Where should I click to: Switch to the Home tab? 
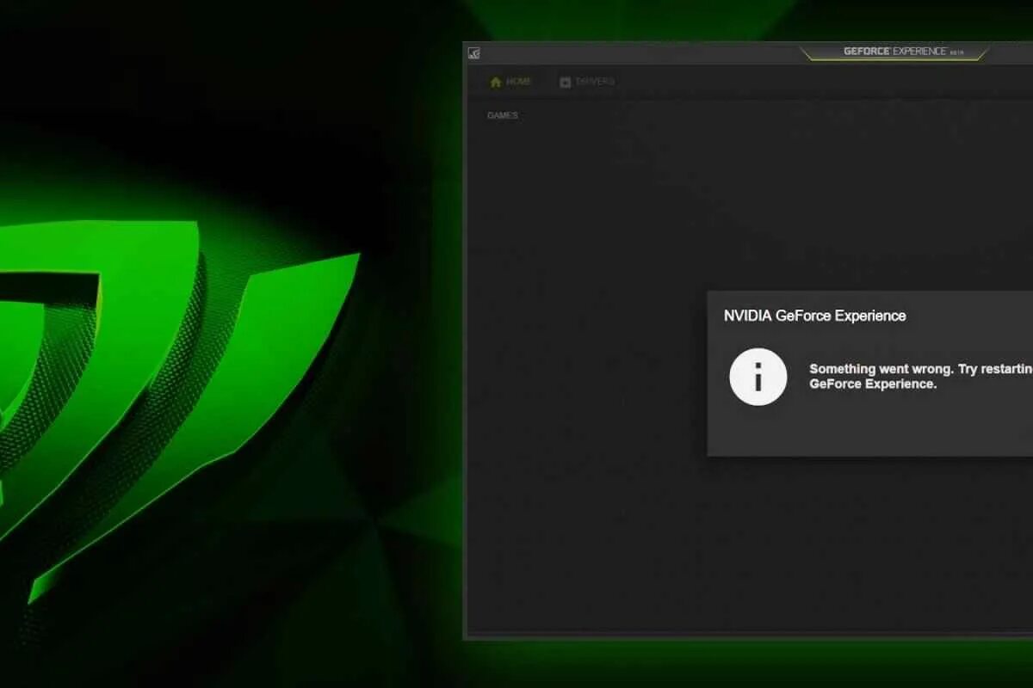(510, 82)
